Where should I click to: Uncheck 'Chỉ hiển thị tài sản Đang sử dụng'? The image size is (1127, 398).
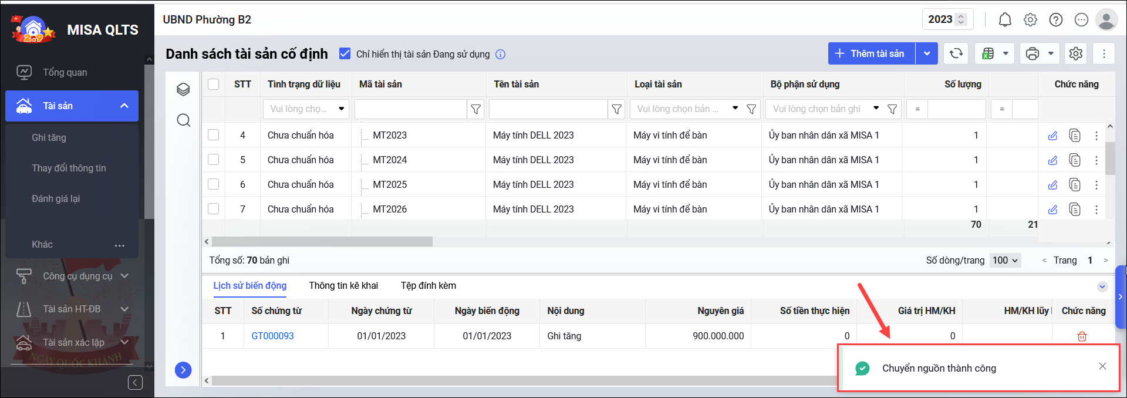[345, 54]
